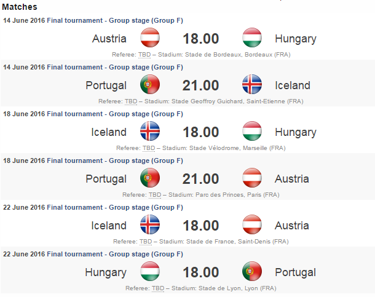Viewport: 375px width, 297px height.
Task: Click Iceland flag in Iceland vs Austria match
Action: tap(150, 225)
